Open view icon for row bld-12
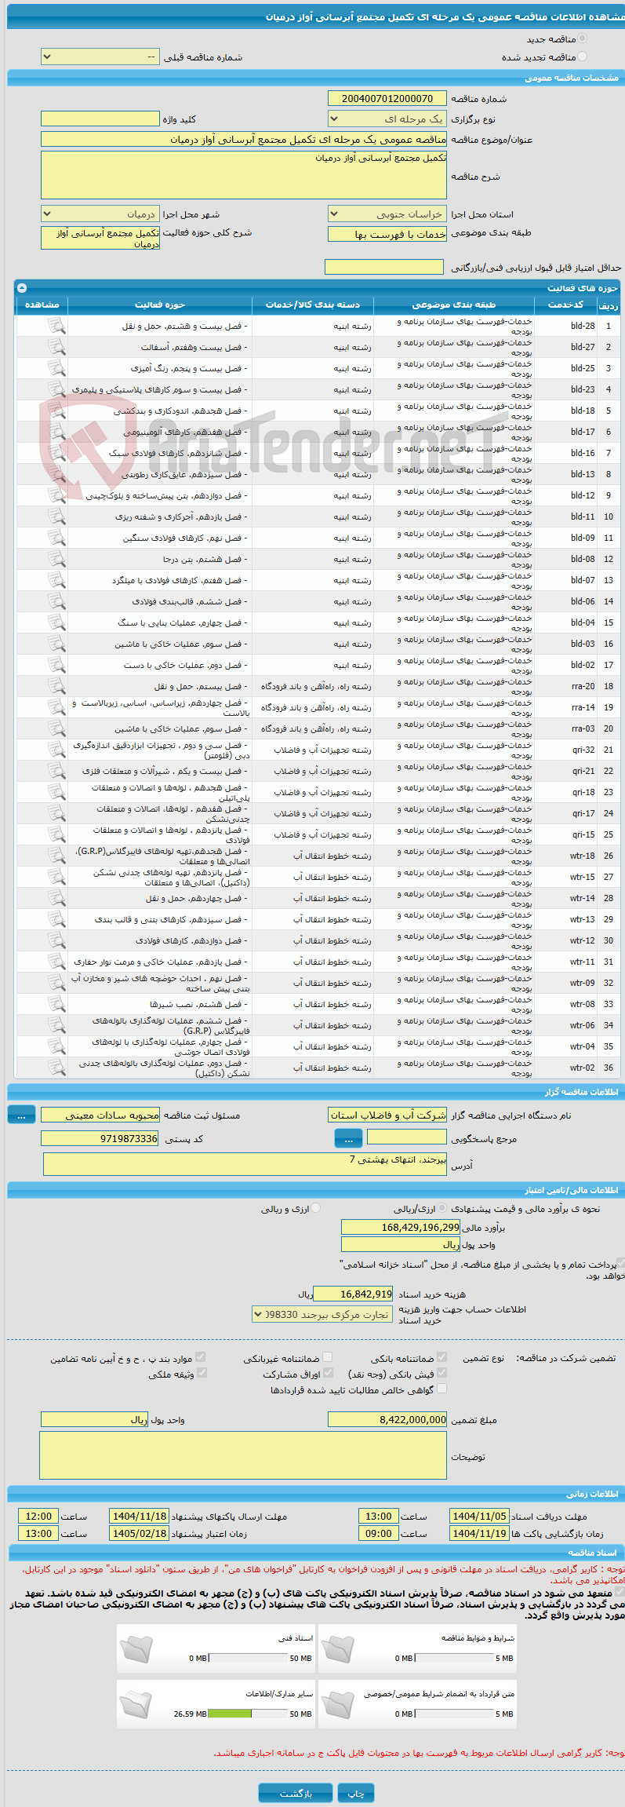 (56, 495)
